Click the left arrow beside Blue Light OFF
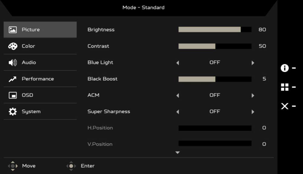The width and height of the screenshot is (303, 174). click(x=178, y=63)
